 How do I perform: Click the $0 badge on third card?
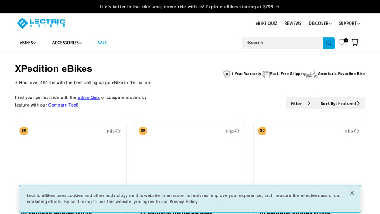262,131
